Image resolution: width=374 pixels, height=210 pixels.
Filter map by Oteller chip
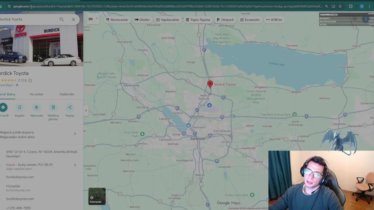tap(142, 20)
